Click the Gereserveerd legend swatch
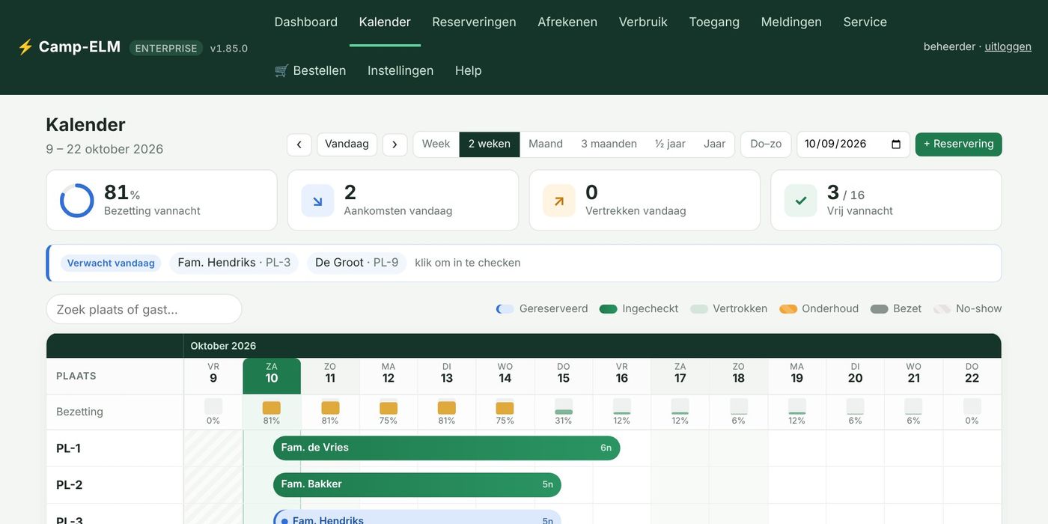 [x=505, y=309]
